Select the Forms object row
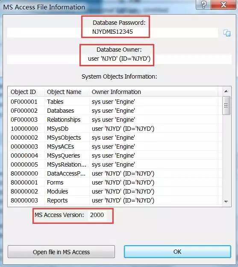238x267 pixels. [115, 182]
